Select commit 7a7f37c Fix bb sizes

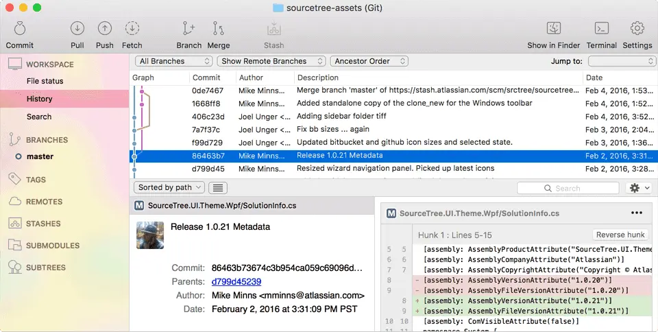click(x=393, y=129)
